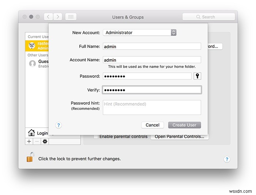Remove the user with the minus button
The height and width of the screenshot is (195, 256).
click(37, 141)
